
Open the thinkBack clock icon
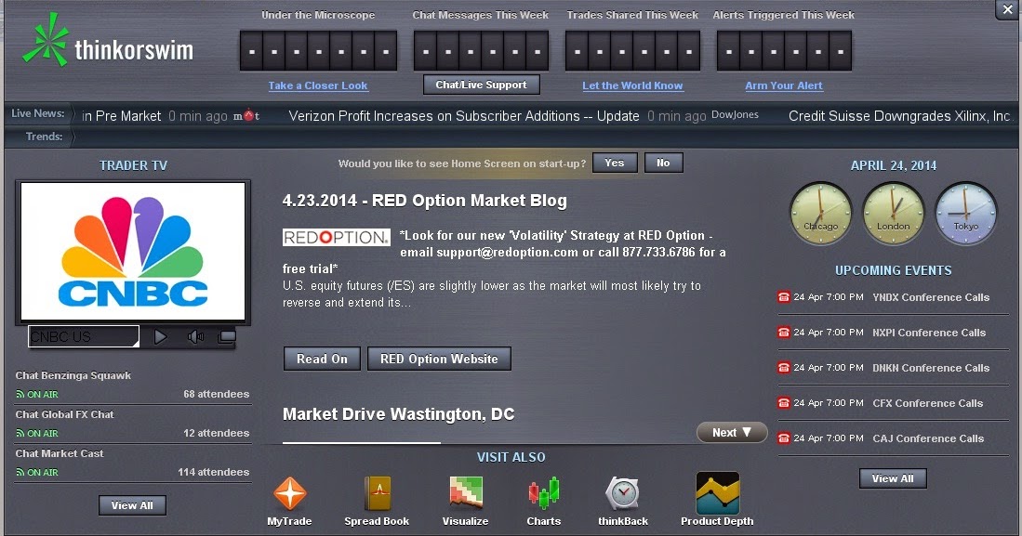pyautogui.click(x=622, y=493)
